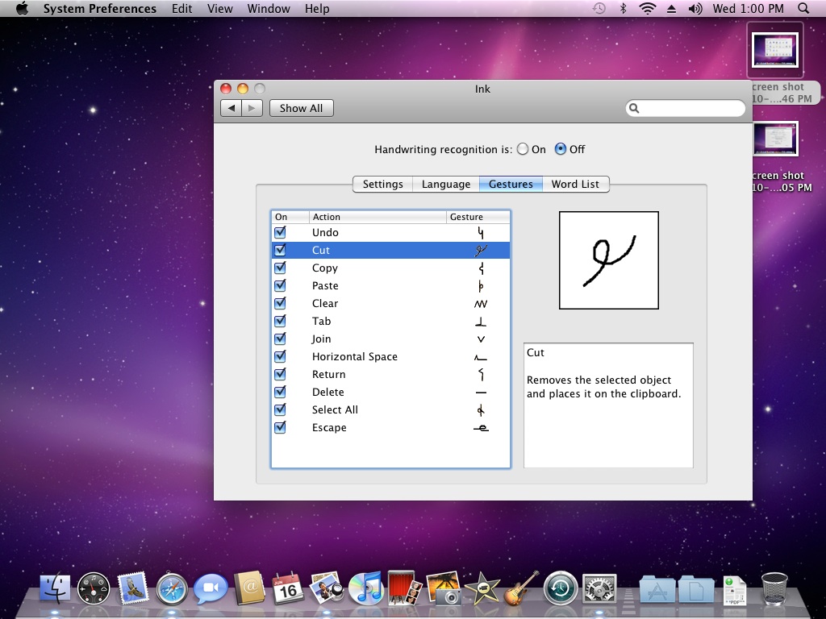Toggle the Tab gesture checkbox
Viewport: 826px width, 619px height.
pos(280,321)
